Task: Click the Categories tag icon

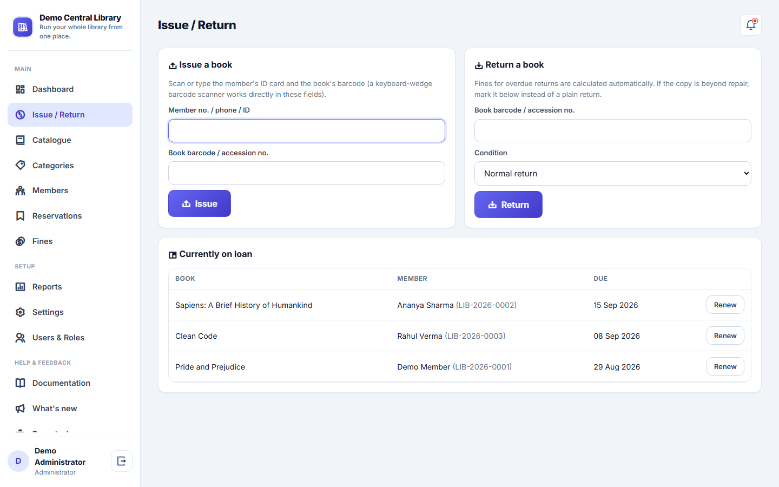Action: pos(21,165)
